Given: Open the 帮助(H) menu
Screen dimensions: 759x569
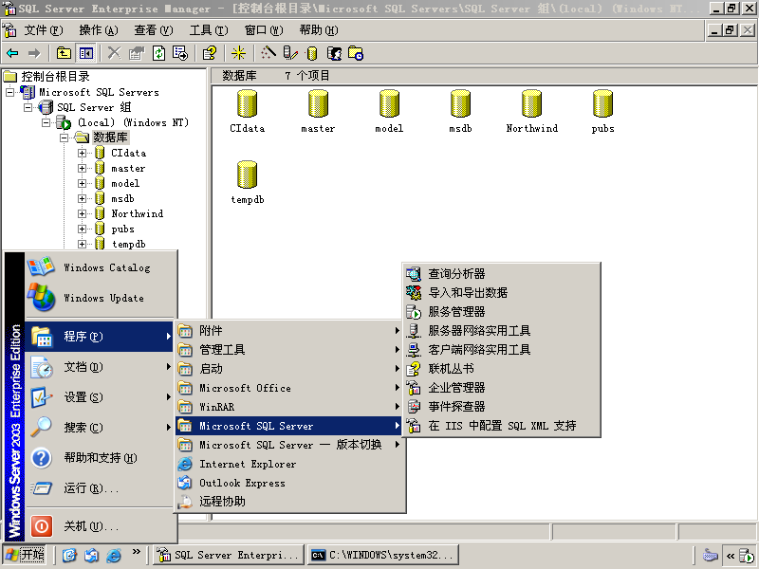Looking at the screenshot, I should pos(319,30).
